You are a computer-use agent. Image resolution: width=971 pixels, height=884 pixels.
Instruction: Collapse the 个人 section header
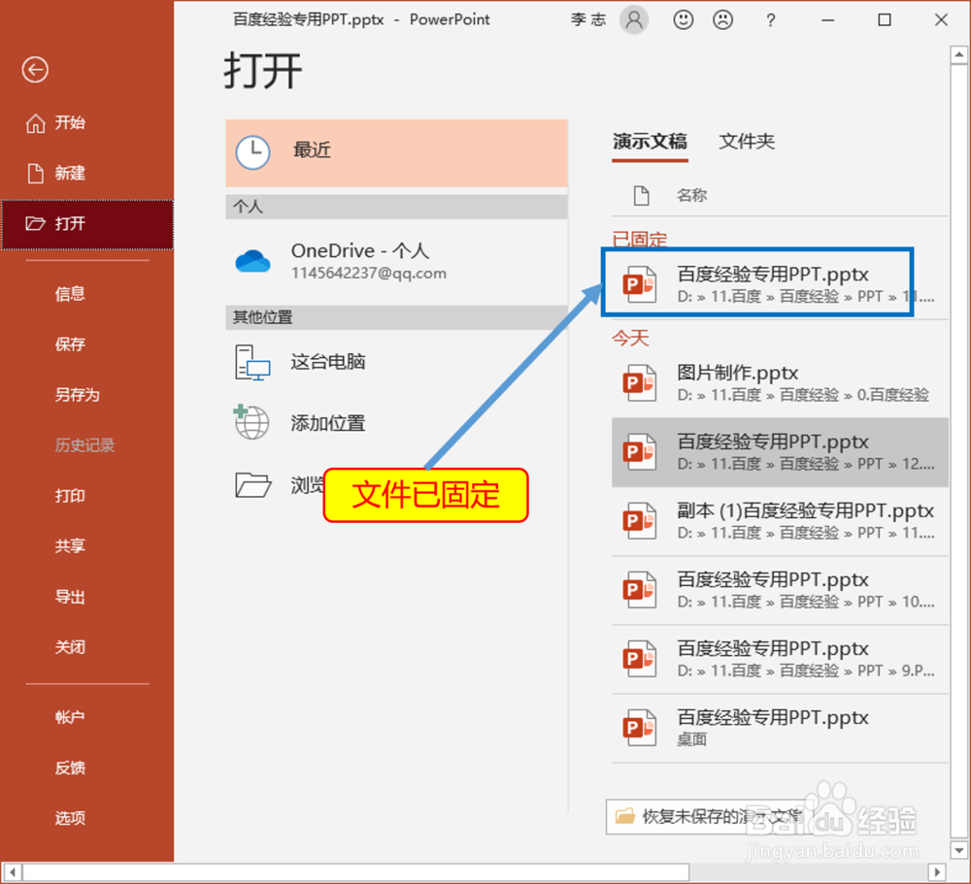pyautogui.click(x=396, y=207)
